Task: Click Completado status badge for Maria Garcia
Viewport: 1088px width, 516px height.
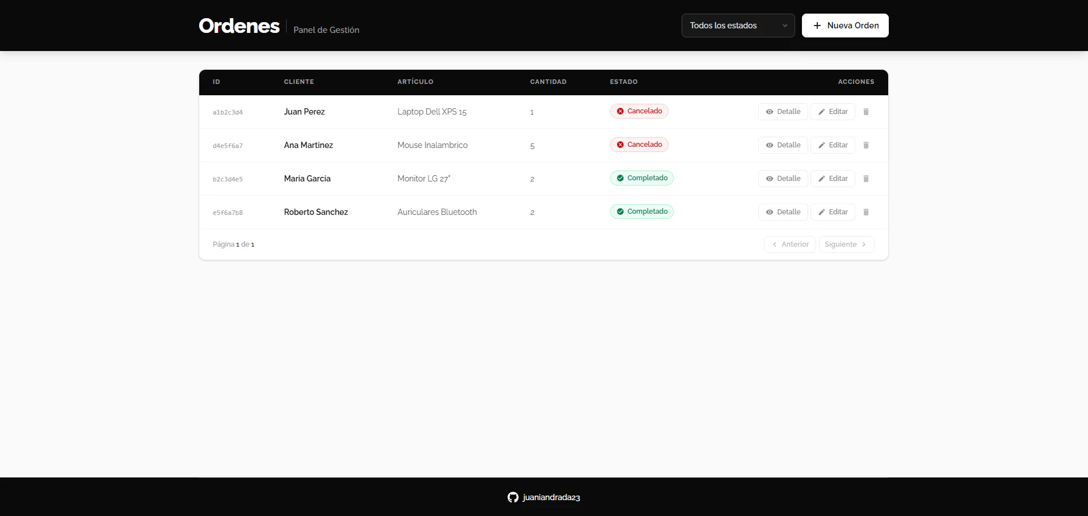Action: tap(641, 178)
